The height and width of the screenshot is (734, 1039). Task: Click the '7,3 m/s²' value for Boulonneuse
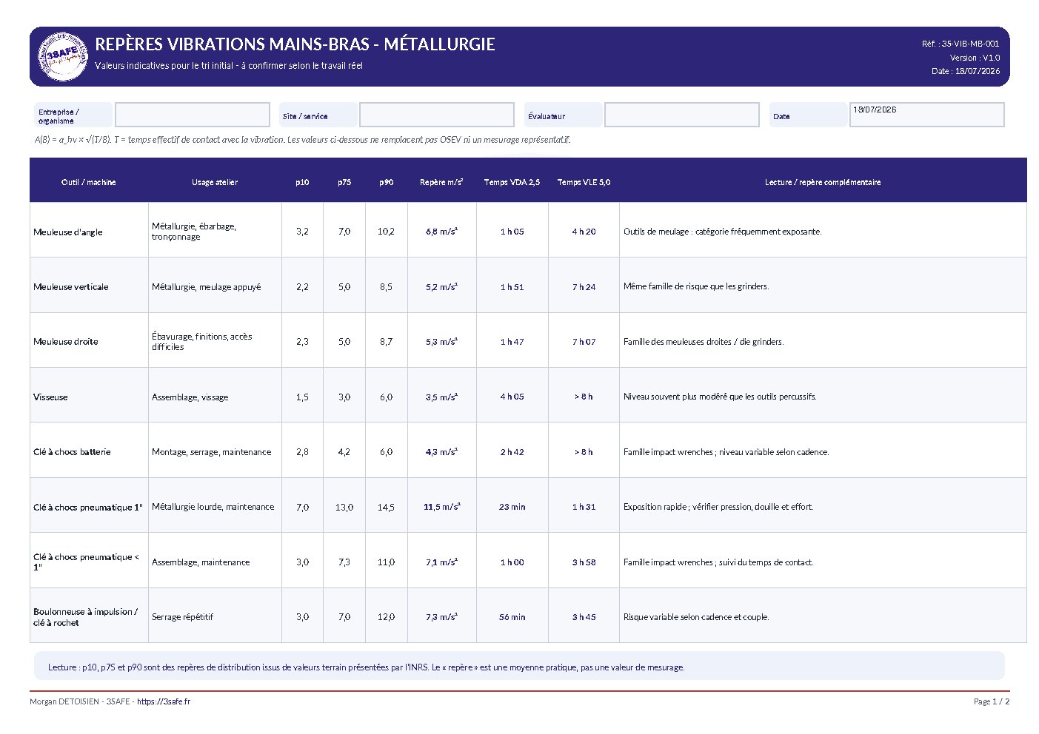[441, 617]
